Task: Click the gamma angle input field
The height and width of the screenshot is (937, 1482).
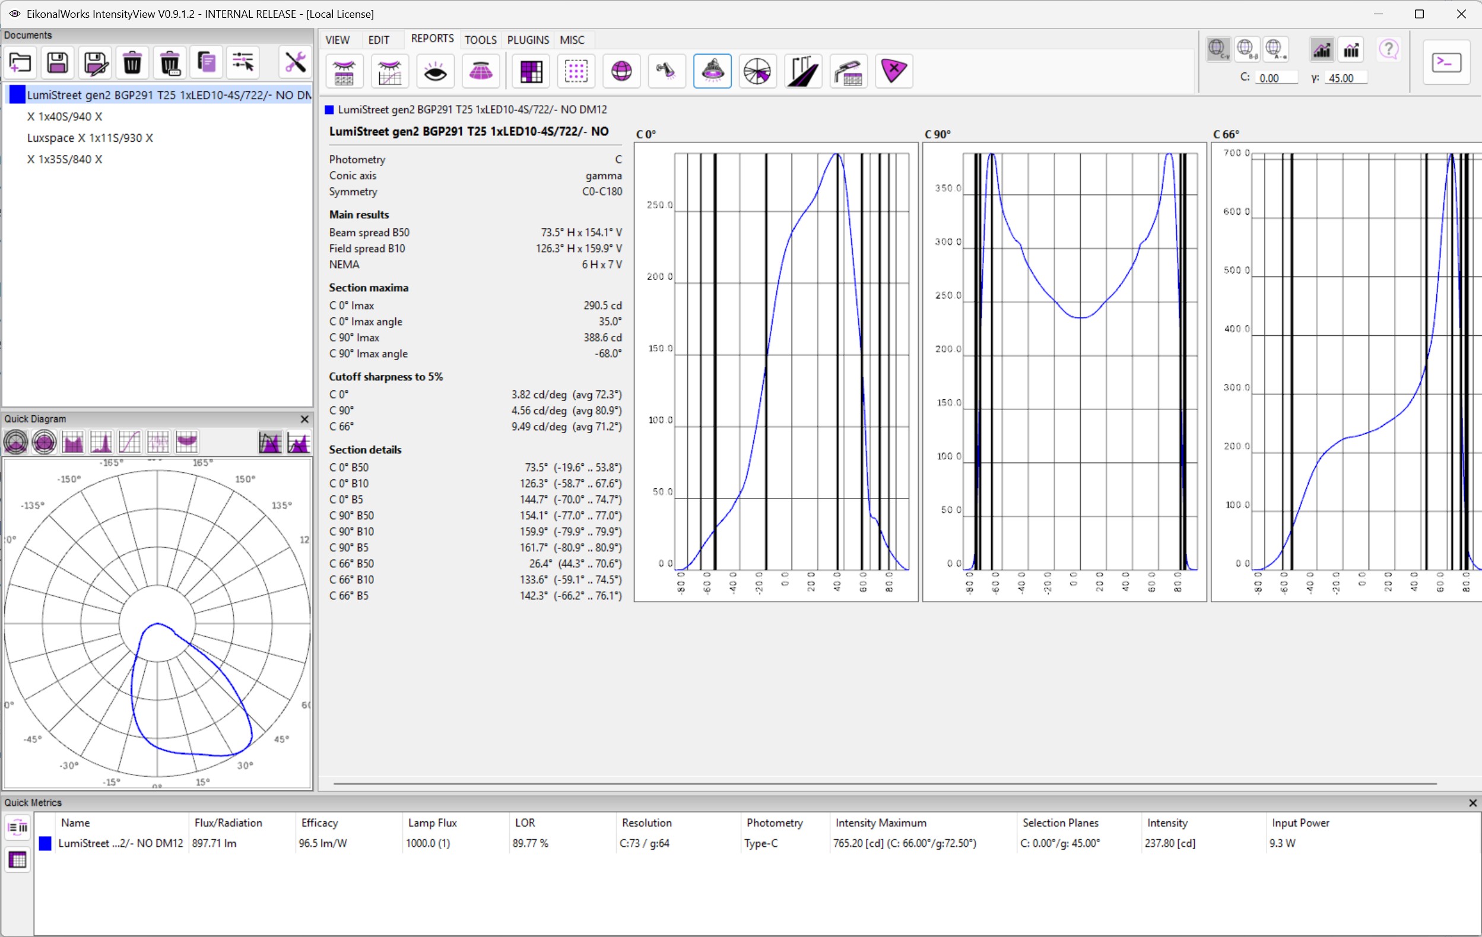Action: click(x=1346, y=78)
